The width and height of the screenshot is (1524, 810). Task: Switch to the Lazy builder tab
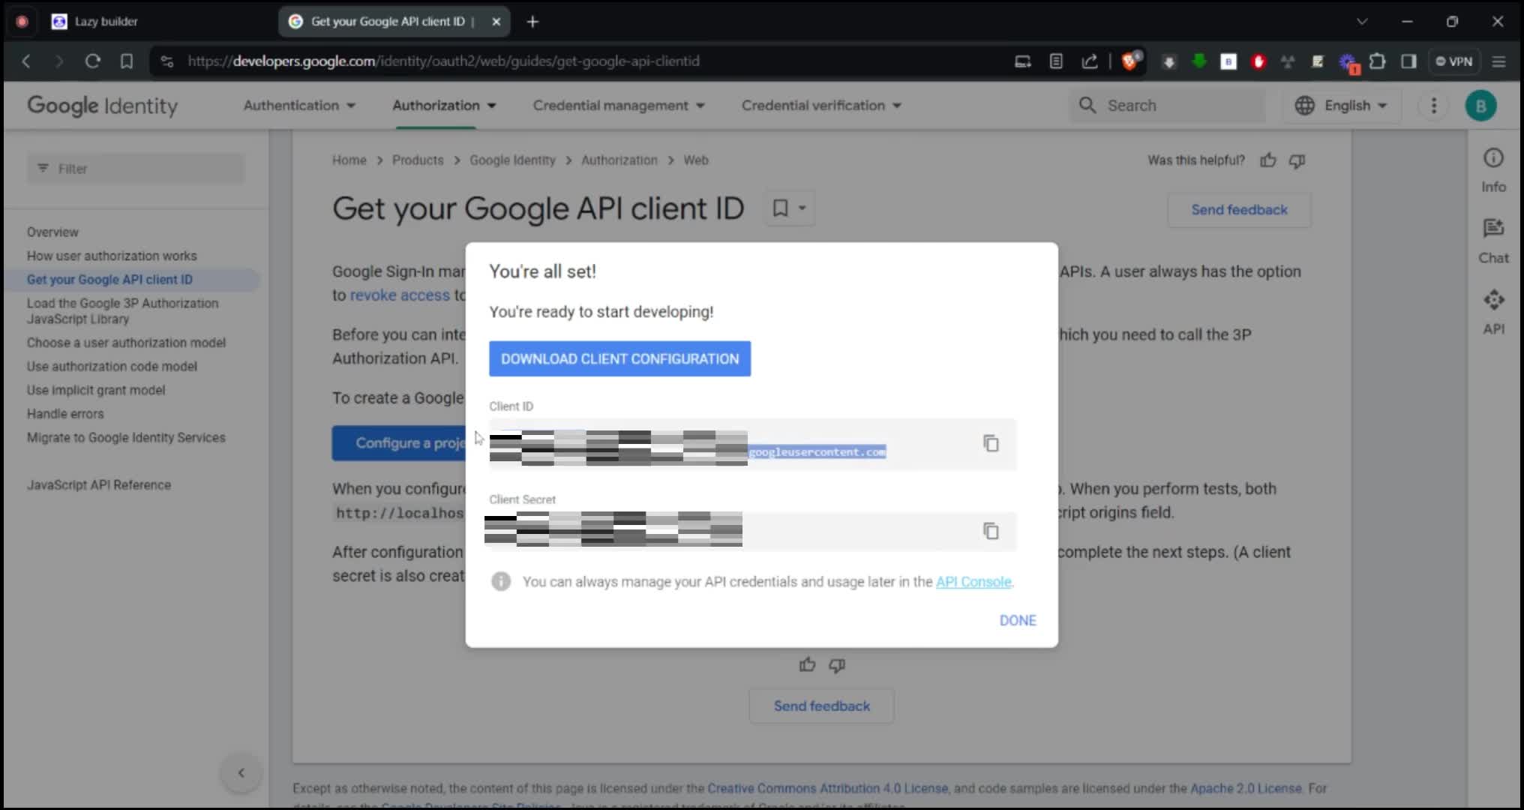[x=106, y=22]
